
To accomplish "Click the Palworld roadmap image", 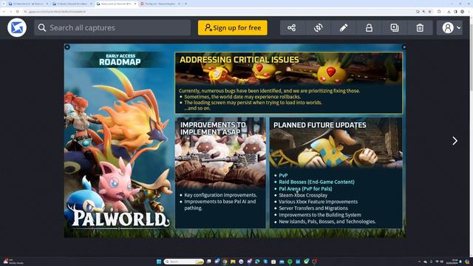I will (235, 140).
